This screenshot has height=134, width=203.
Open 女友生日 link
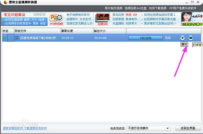click(85, 19)
